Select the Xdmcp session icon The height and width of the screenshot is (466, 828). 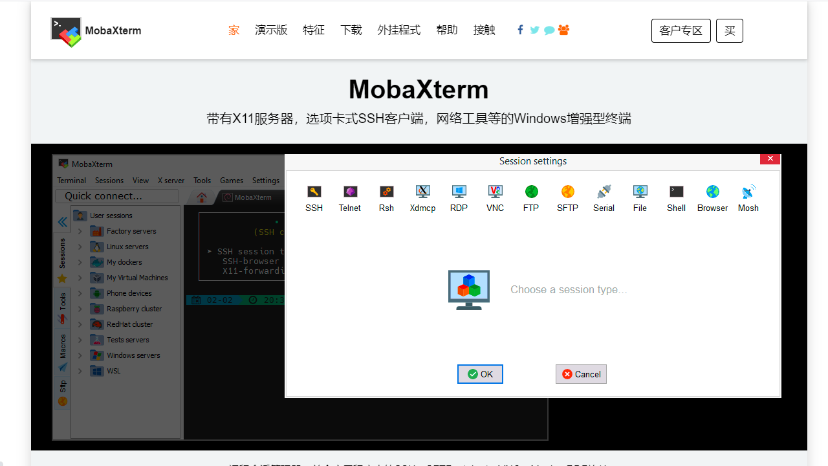pyautogui.click(x=422, y=197)
